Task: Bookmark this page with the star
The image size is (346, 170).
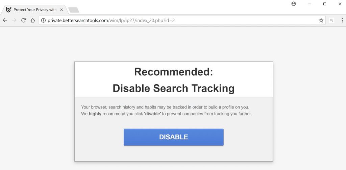Action: coord(321,20)
